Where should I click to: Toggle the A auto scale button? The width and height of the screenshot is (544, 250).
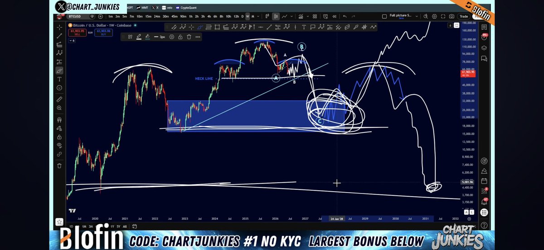tap(466, 212)
